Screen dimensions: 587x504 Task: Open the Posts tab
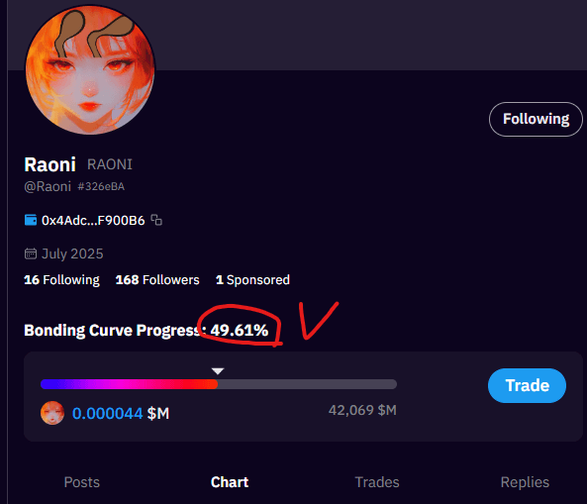(81, 482)
